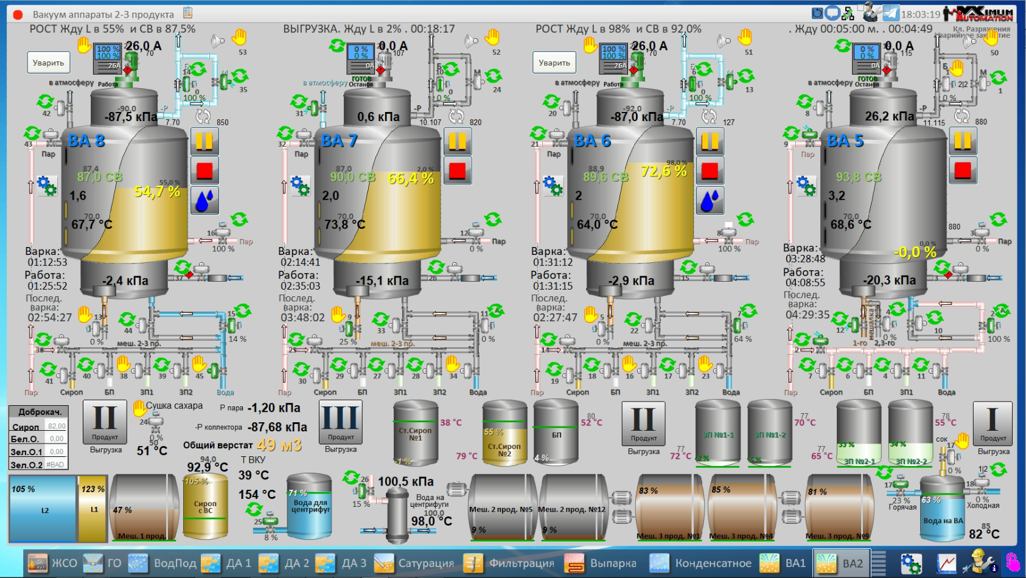Open the trend chart icon in bottom bar
The image size is (1026, 578).
(x=946, y=563)
